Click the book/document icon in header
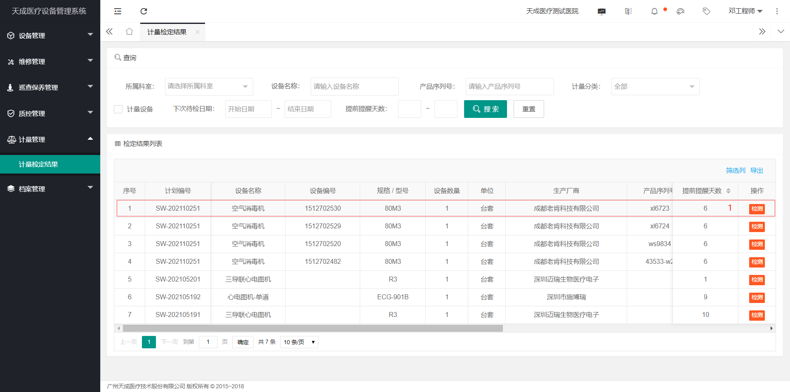This screenshot has height=392, width=790. pyautogui.click(x=628, y=11)
